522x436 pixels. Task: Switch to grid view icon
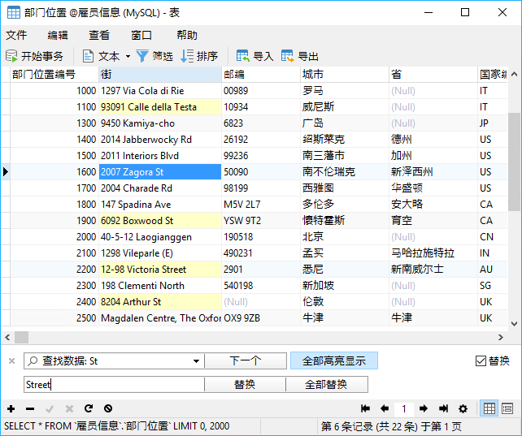[489, 408]
